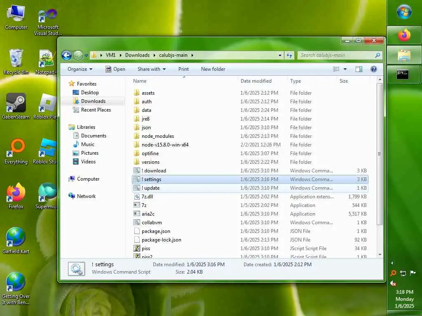This screenshot has height=316, width=422.
Task: Open the Computer desktop icon
Action: click(16, 17)
